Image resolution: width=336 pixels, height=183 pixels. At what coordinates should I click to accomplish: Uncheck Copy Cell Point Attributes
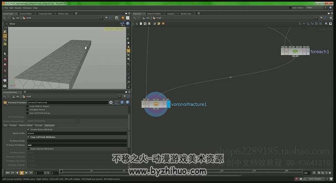click(28, 137)
